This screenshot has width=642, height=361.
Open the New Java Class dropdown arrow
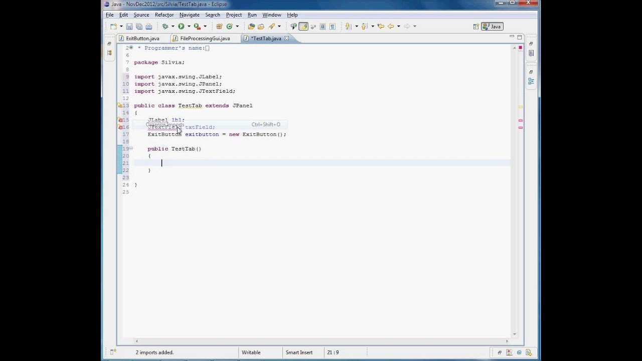(x=237, y=26)
